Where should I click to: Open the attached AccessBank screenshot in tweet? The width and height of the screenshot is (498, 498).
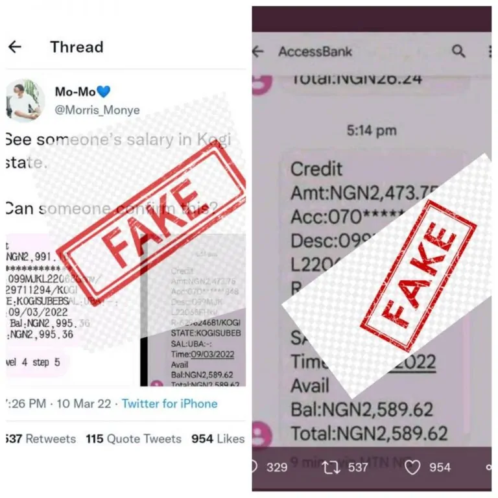[193, 310]
